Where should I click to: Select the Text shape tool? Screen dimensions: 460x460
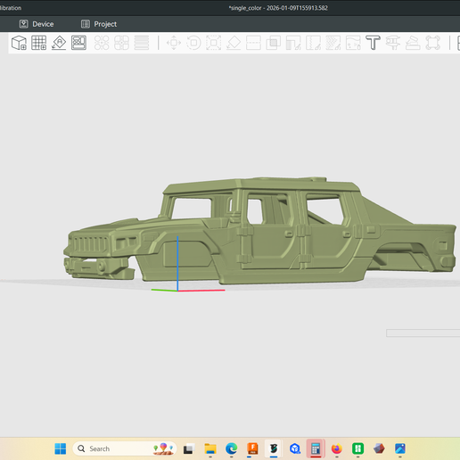point(373,43)
